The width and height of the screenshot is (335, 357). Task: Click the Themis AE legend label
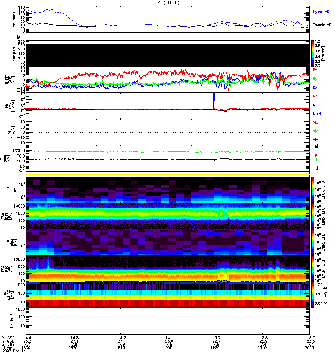coord(322,25)
